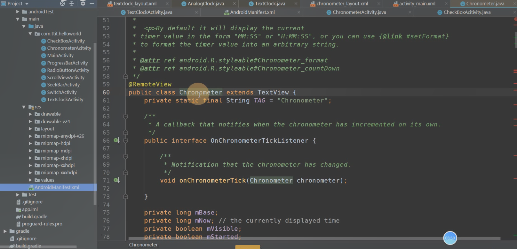Switch to activity_main.xml tab
This screenshot has height=249, width=517.
pyautogui.click(x=417, y=4)
